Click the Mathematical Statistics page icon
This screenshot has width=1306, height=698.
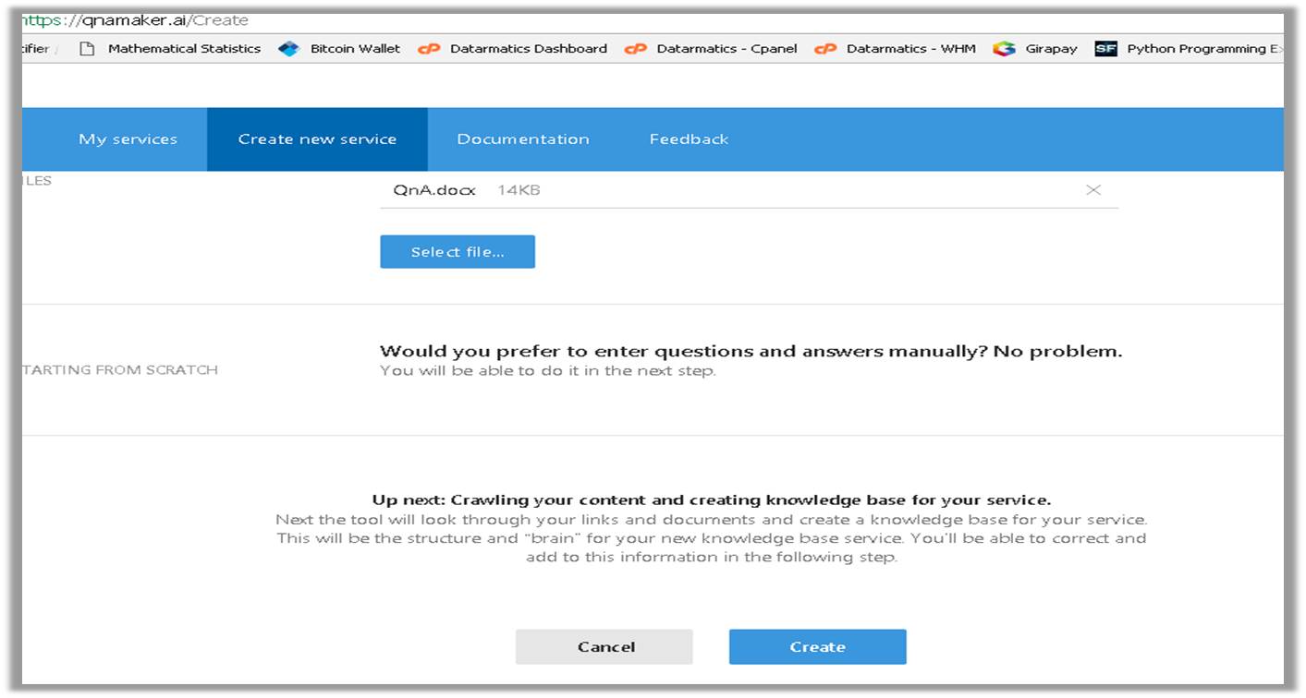pos(87,49)
